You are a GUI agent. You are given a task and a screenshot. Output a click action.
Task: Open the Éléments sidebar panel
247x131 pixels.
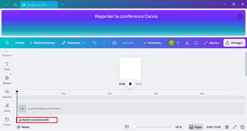click(x=7, y=53)
